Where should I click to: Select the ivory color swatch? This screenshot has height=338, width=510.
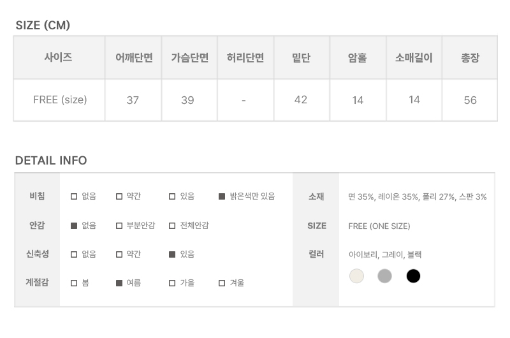click(x=356, y=276)
